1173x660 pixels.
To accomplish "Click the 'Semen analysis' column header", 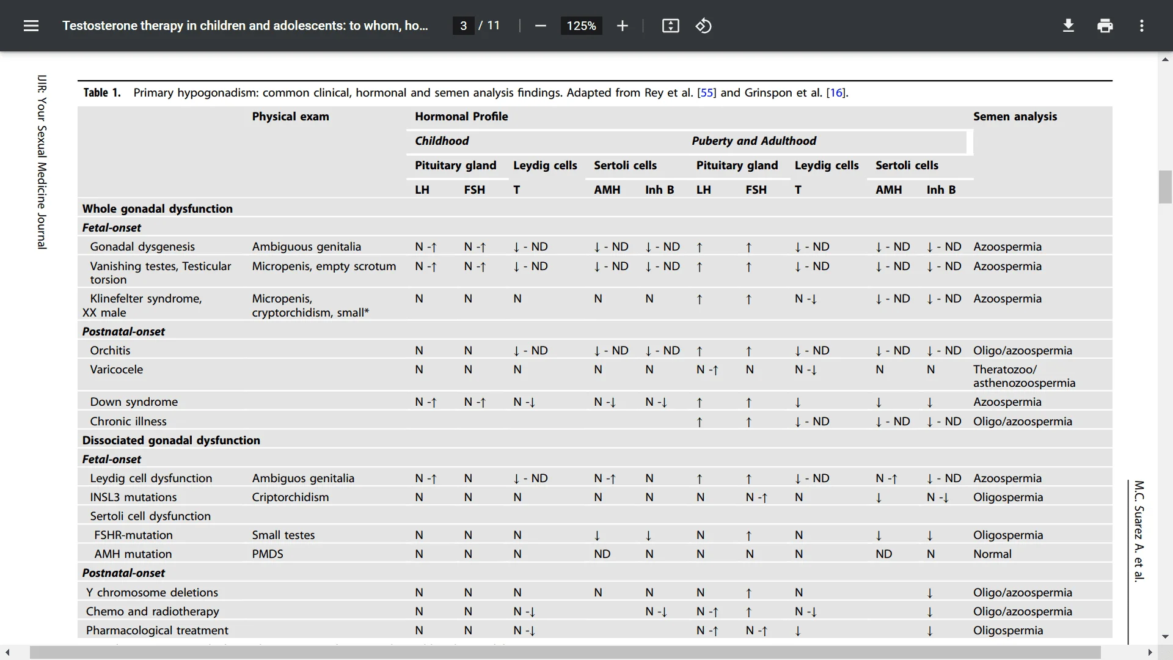I will (x=1015, y=116).
